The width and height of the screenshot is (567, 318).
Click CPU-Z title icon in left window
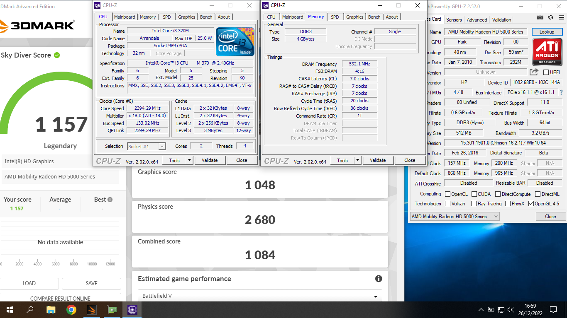[x=97, y=5]
